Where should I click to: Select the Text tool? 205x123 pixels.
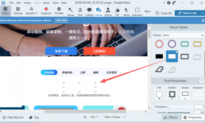coord(80,12)
